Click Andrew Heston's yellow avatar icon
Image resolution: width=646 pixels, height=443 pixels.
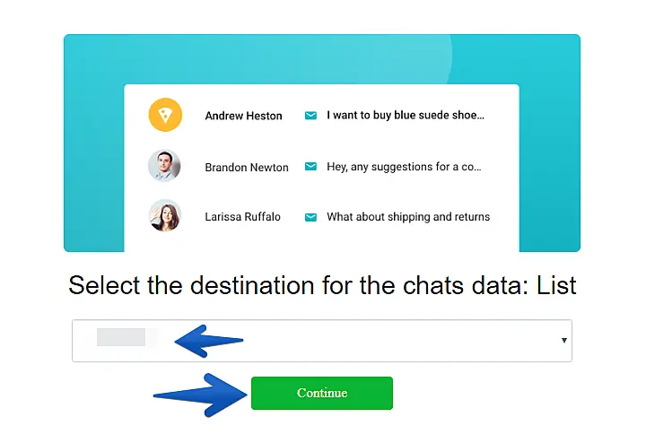click(165, 115)
